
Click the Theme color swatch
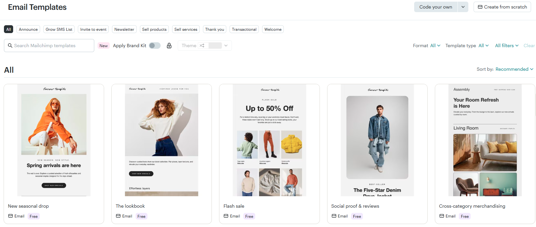pos(215,46)
